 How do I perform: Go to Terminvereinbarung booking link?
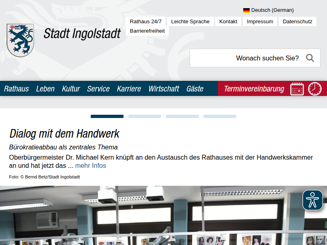point(254,89)
